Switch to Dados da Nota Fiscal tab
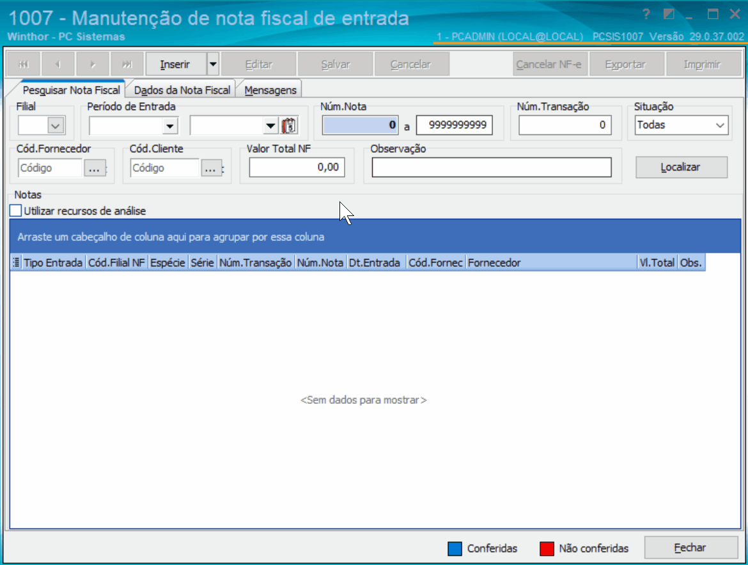Screen dimensions: 748x565 click(x=182, y=90)
